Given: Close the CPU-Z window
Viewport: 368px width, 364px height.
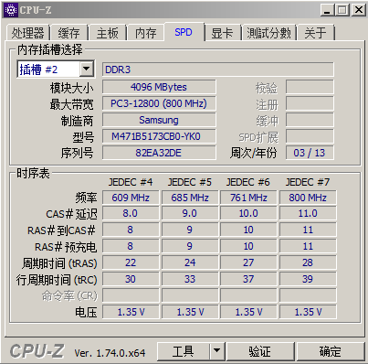Looking at the screenshot, I should click(359, 10).
